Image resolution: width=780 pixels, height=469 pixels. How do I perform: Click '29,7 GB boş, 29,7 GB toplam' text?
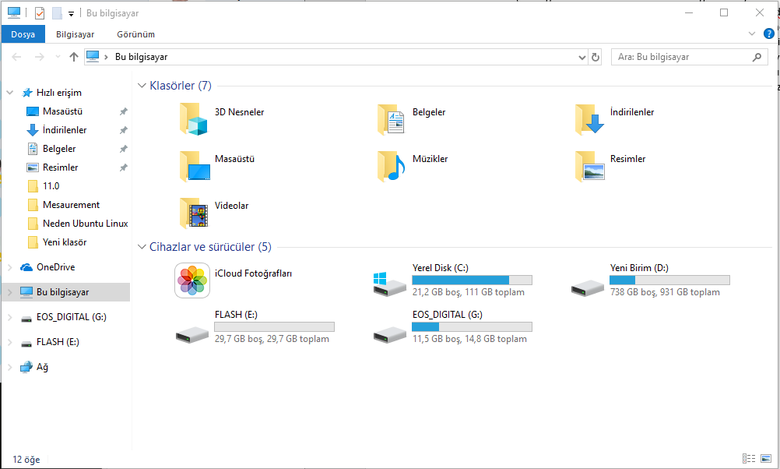[272, 339]
